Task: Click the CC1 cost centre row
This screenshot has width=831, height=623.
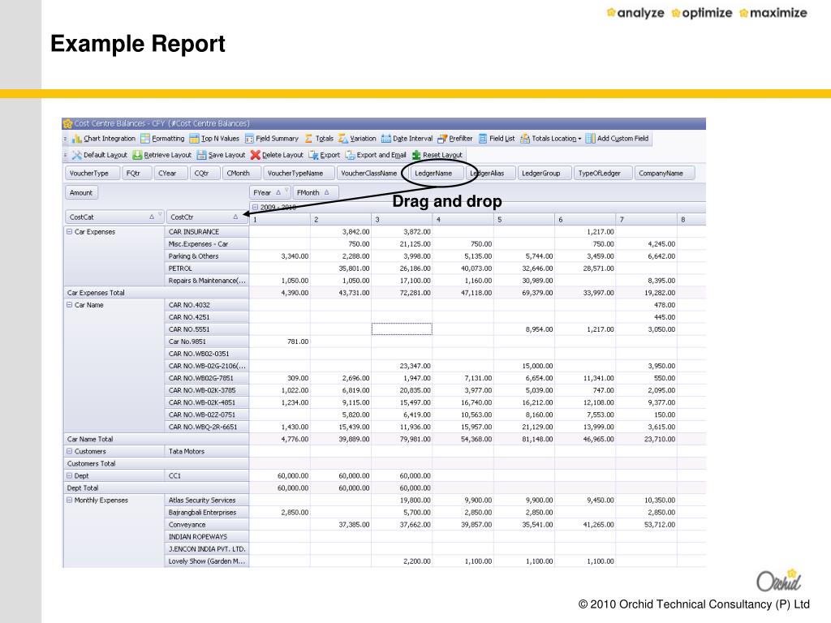Action: coord(207,475)
